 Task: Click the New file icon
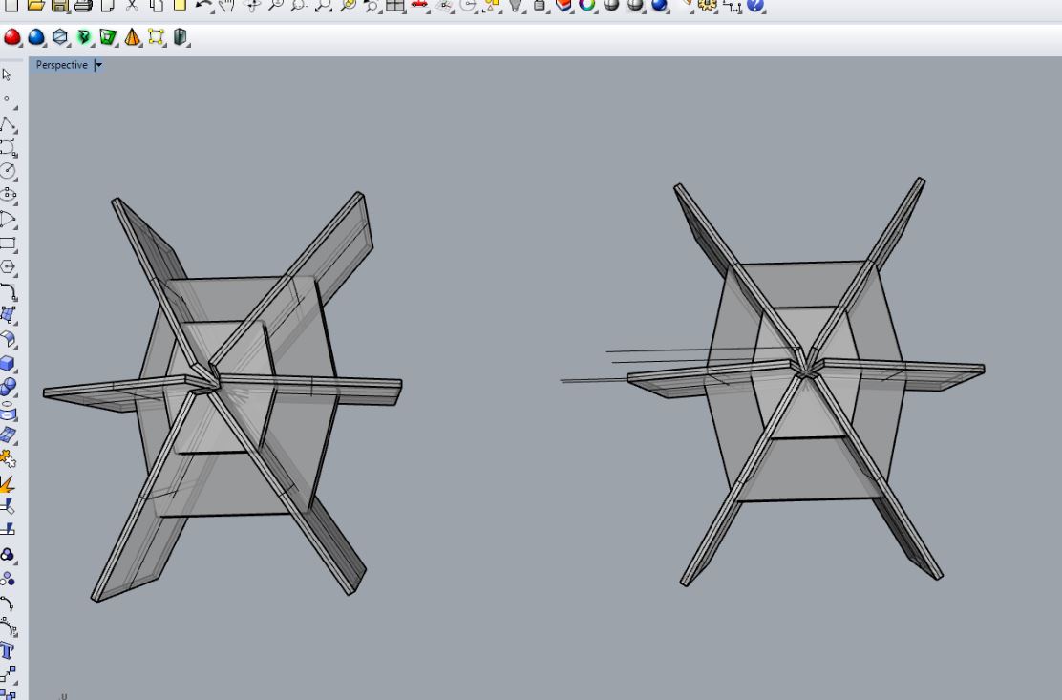tap(11, 6)
